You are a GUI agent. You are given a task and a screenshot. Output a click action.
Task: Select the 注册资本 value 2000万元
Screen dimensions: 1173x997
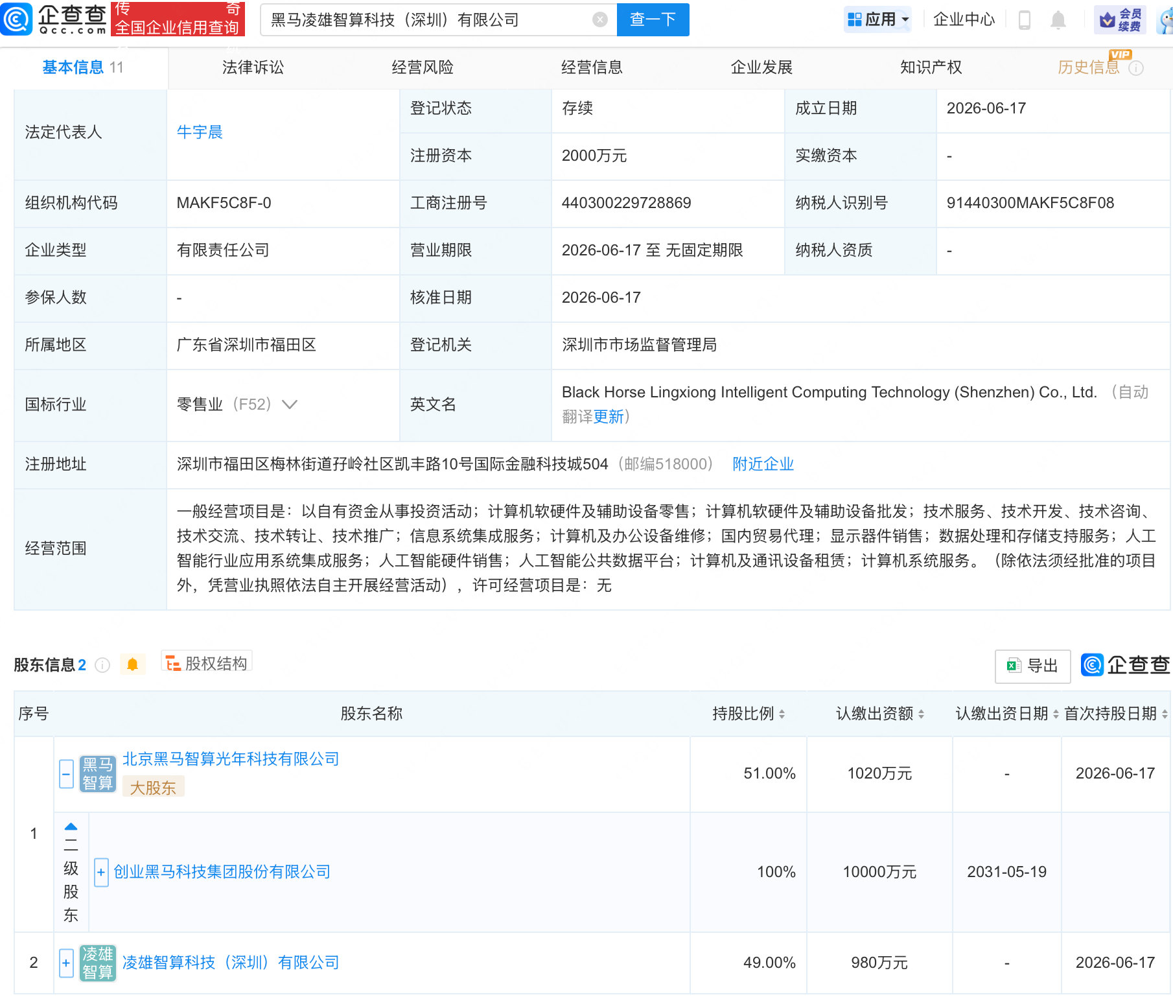coord(594,156)
